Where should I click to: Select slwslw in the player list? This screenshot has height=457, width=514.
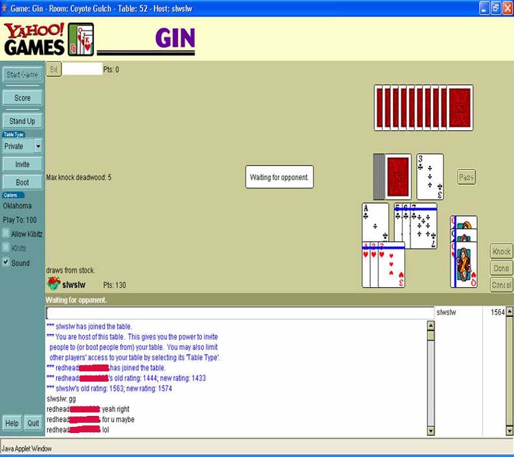(x=446, y=312)
